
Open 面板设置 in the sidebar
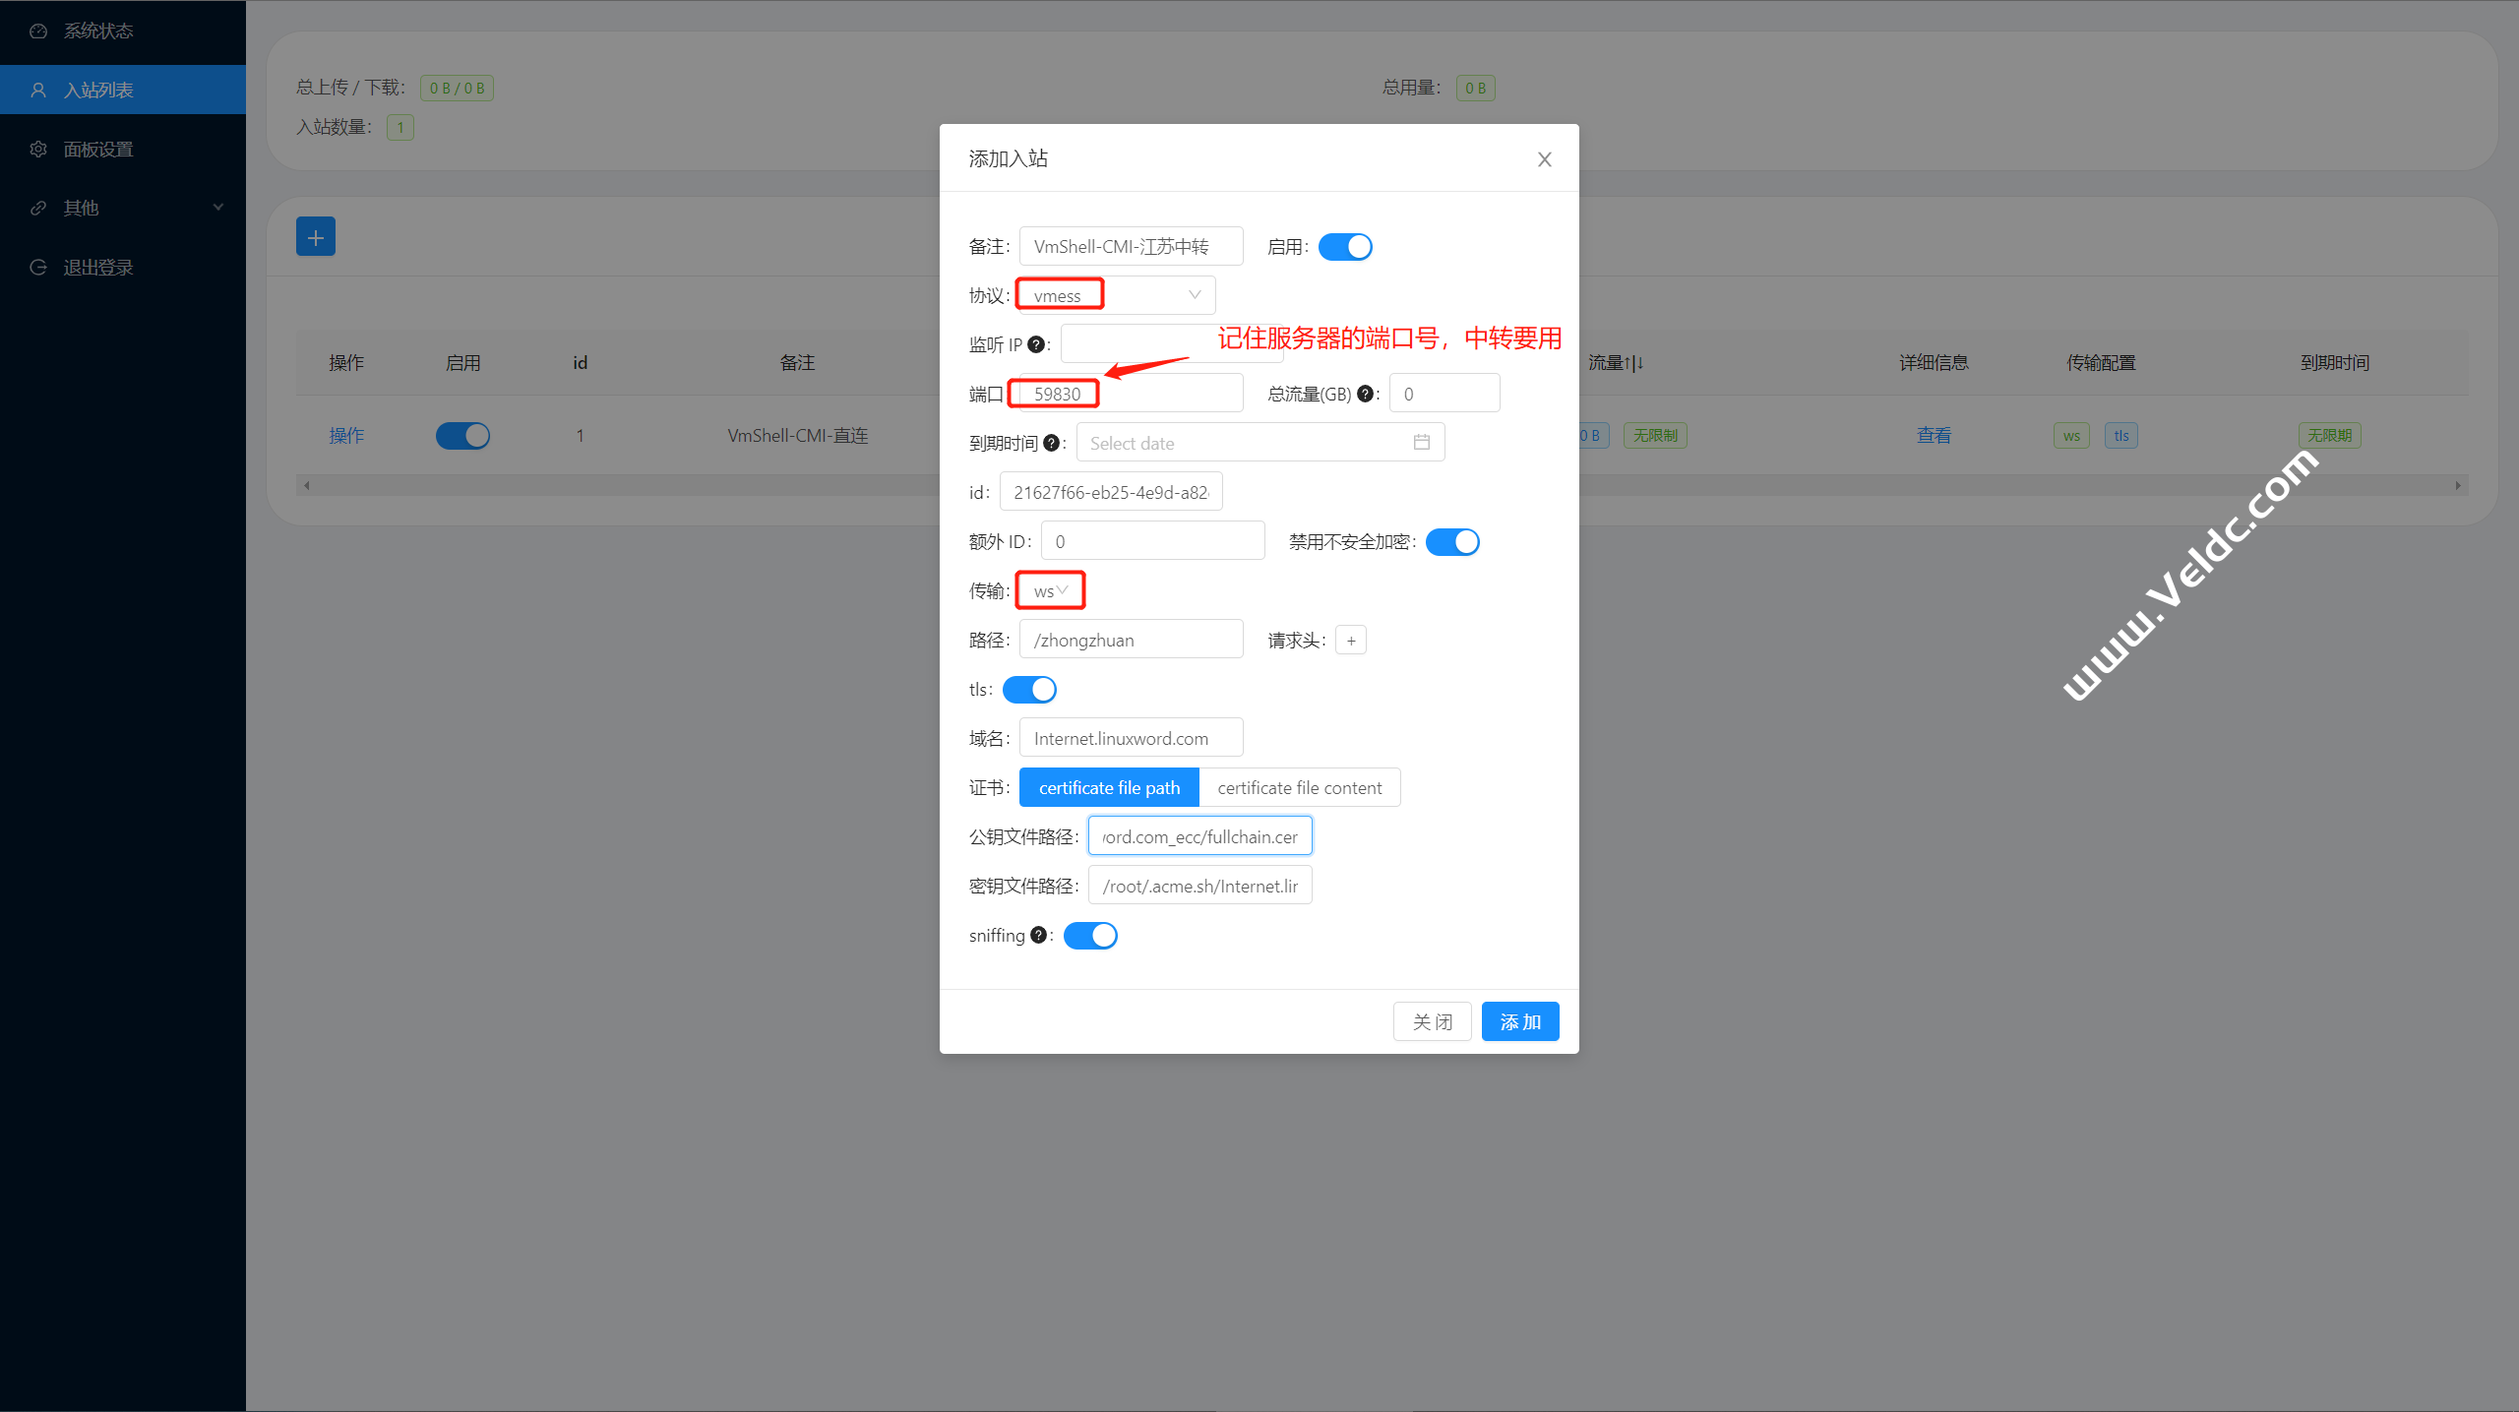pyautogui.click(x=98, y=149)
